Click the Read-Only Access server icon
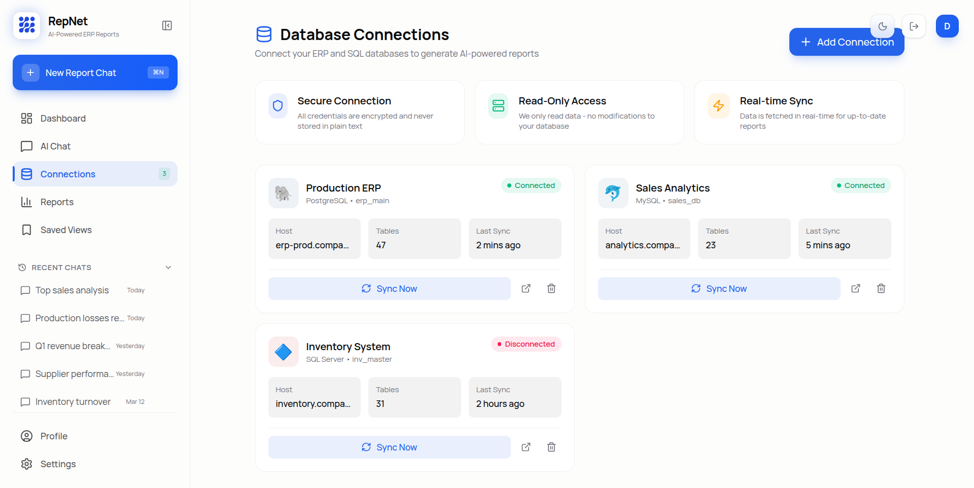The height and width of the screenshot is (488, 974). (499, 106)
